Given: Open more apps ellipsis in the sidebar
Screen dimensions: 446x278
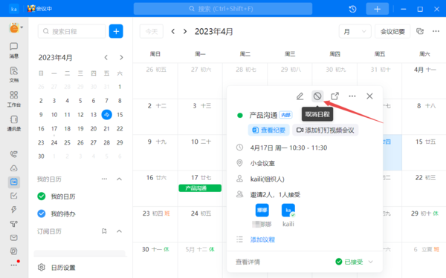Looking at the screenshot, I should (14, 265).
